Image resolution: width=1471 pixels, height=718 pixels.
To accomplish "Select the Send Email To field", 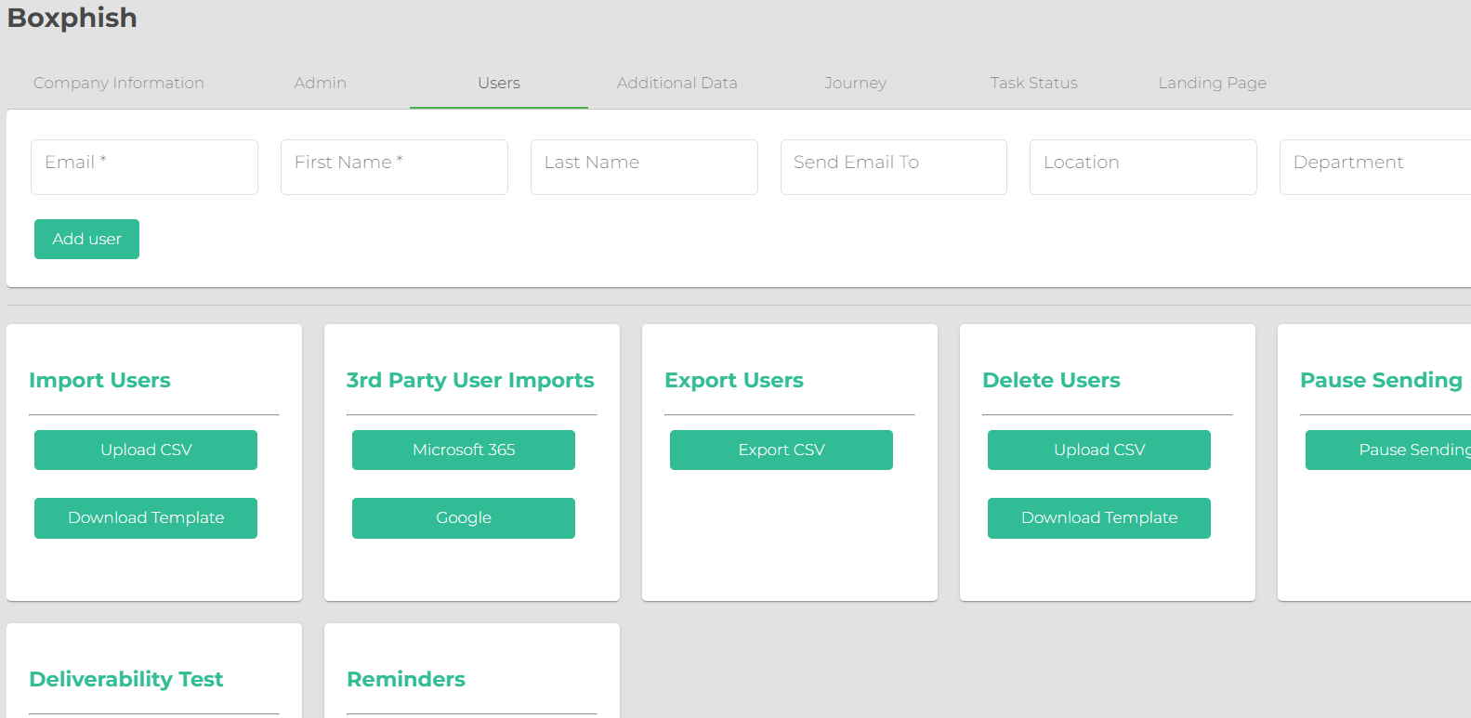I will point(894,167).
